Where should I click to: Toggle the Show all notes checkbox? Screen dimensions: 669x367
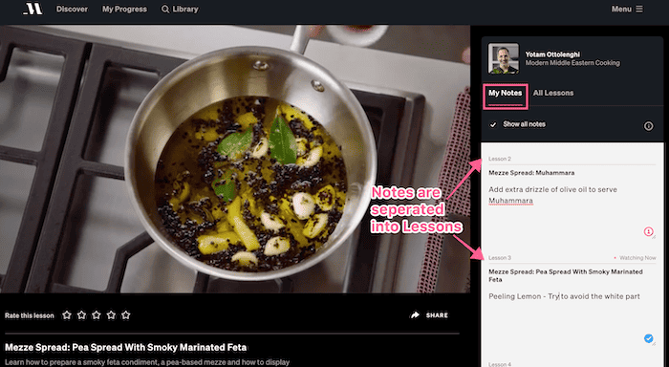(493, 124)
